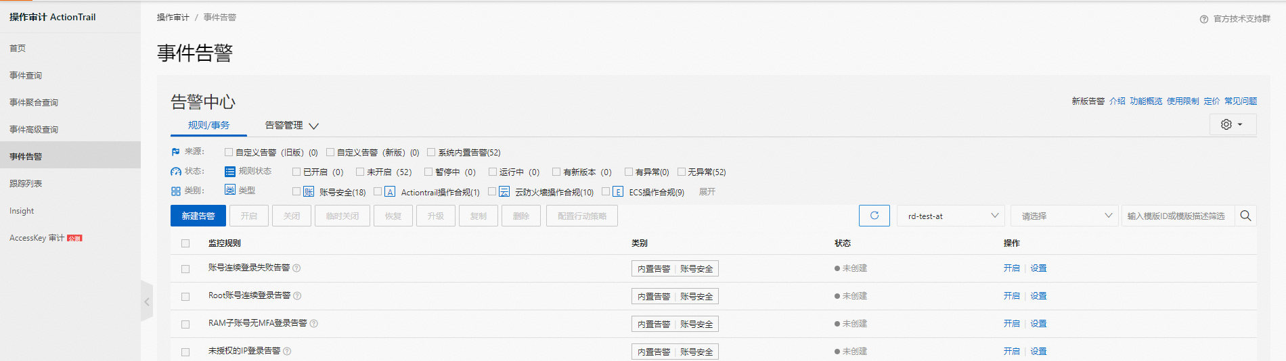Check the 云防火墙操作合规(10) category filter
Screen dimensions: 1286x361
point(492,191)
